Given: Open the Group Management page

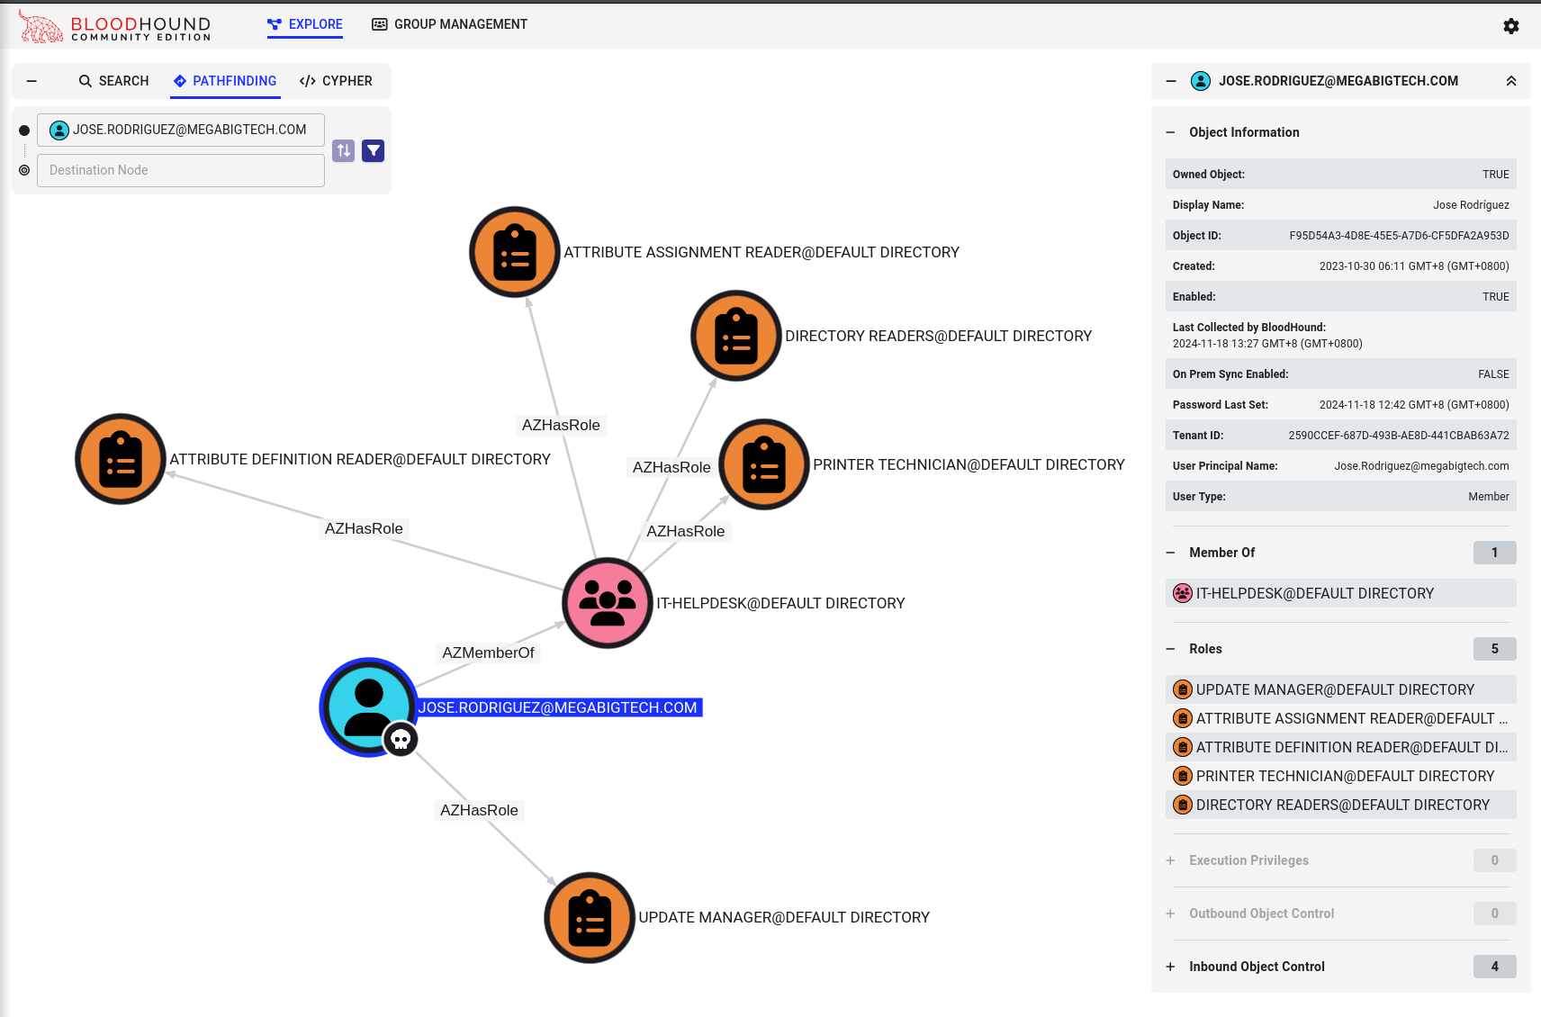Looking at the screenshot, I should [x=449, y=24].
